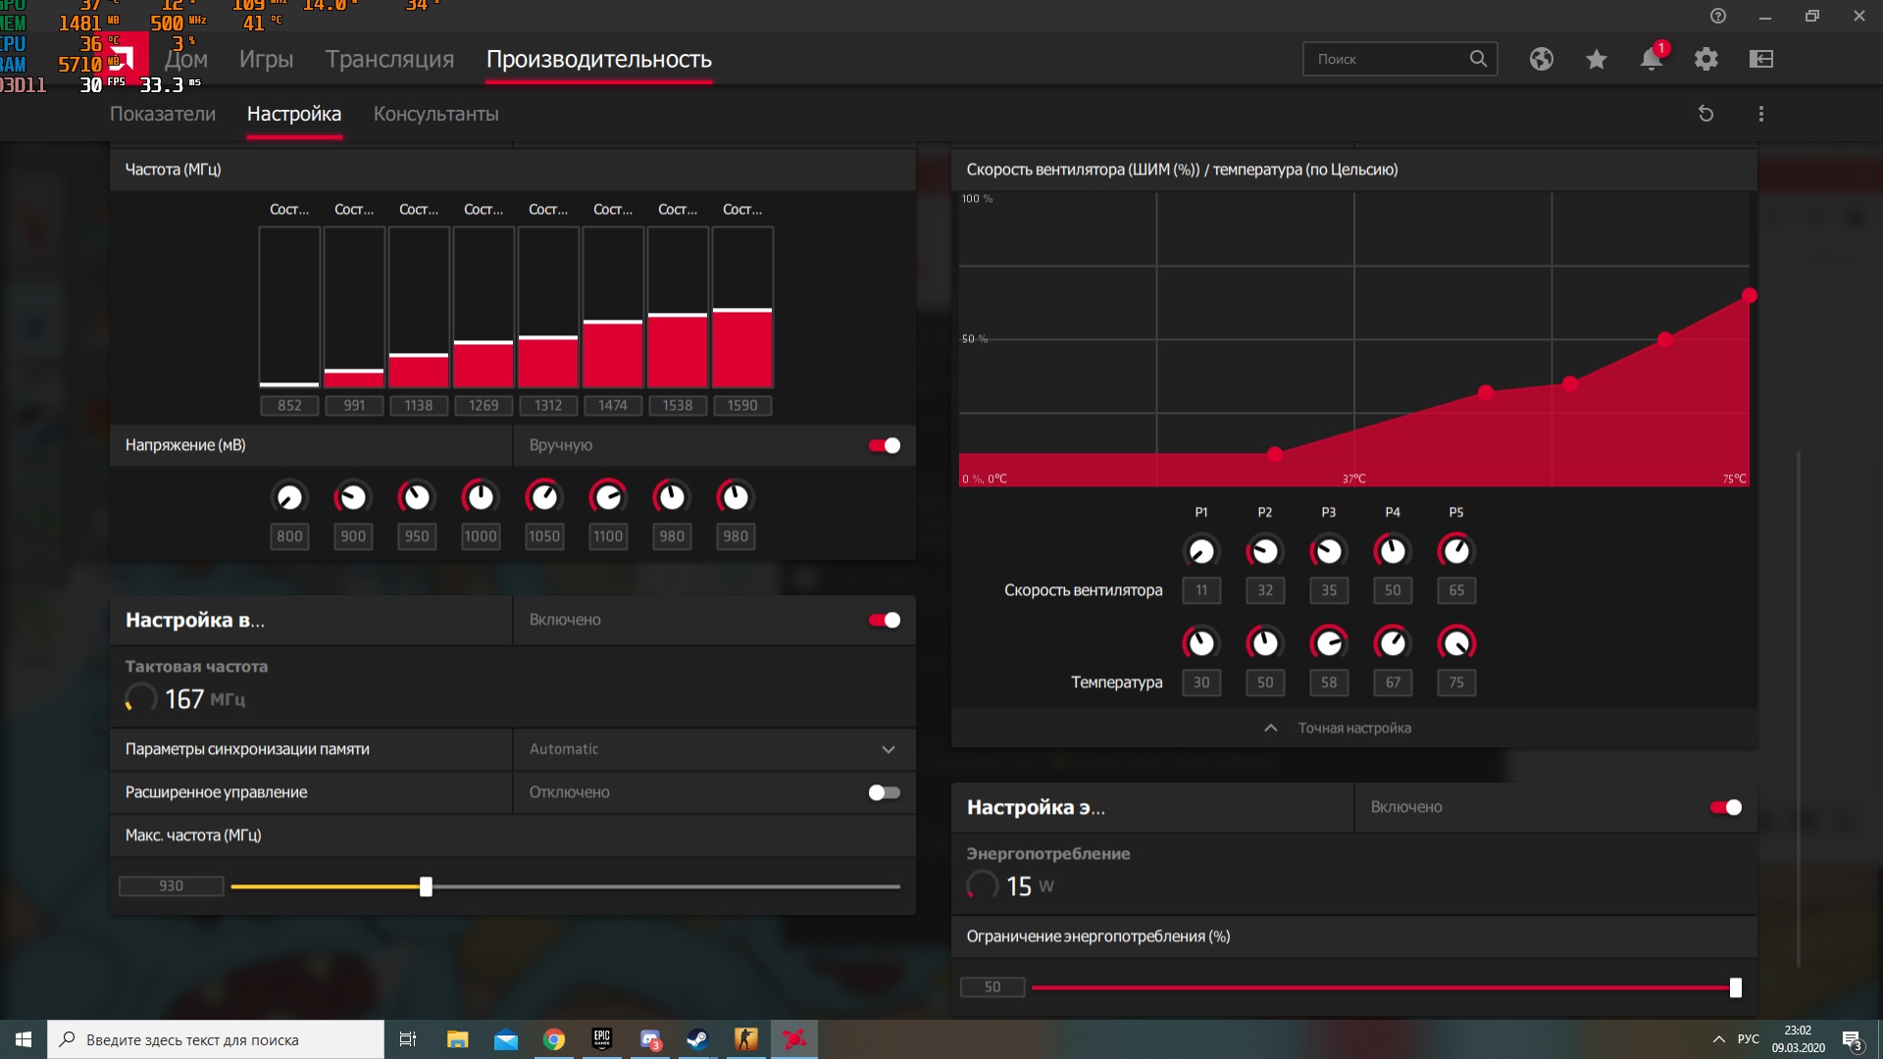Viewport: 1883px width, 1059px height.
Task: Disable the Настройка э... power tuning toggle
Action: pyautogui.click(x=1725, y=807)
